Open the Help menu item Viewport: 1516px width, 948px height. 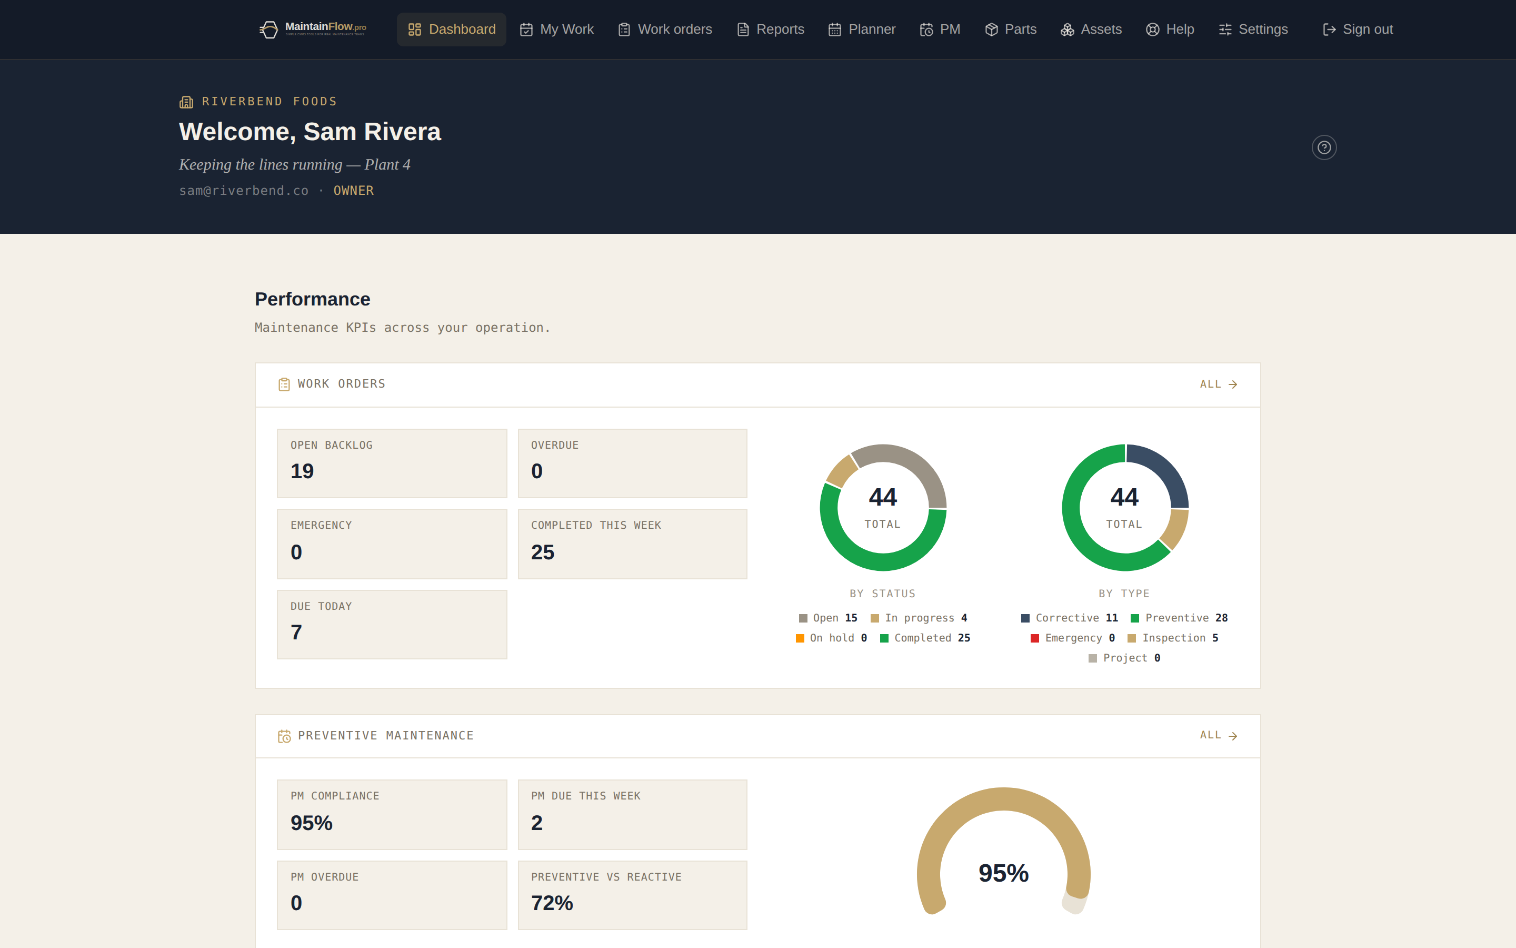[1170, 29]
